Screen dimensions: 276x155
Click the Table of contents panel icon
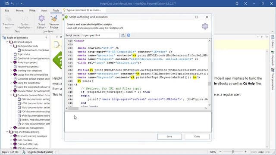click(4, 37)
